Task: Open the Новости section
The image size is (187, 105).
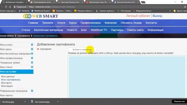Action: (72, 30)
